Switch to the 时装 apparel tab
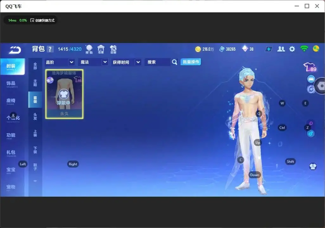 (12, 66)
